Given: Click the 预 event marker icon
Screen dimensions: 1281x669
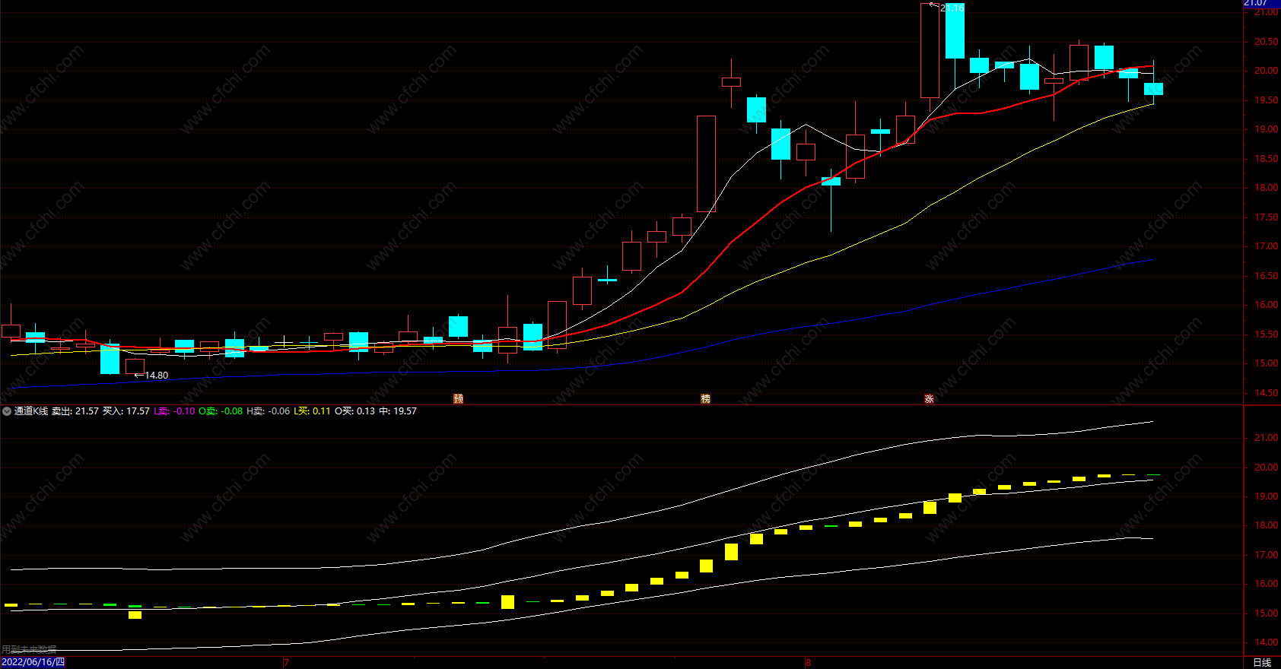Looking at the screenshot, I should pyautogui.click(x=459, y=398).
